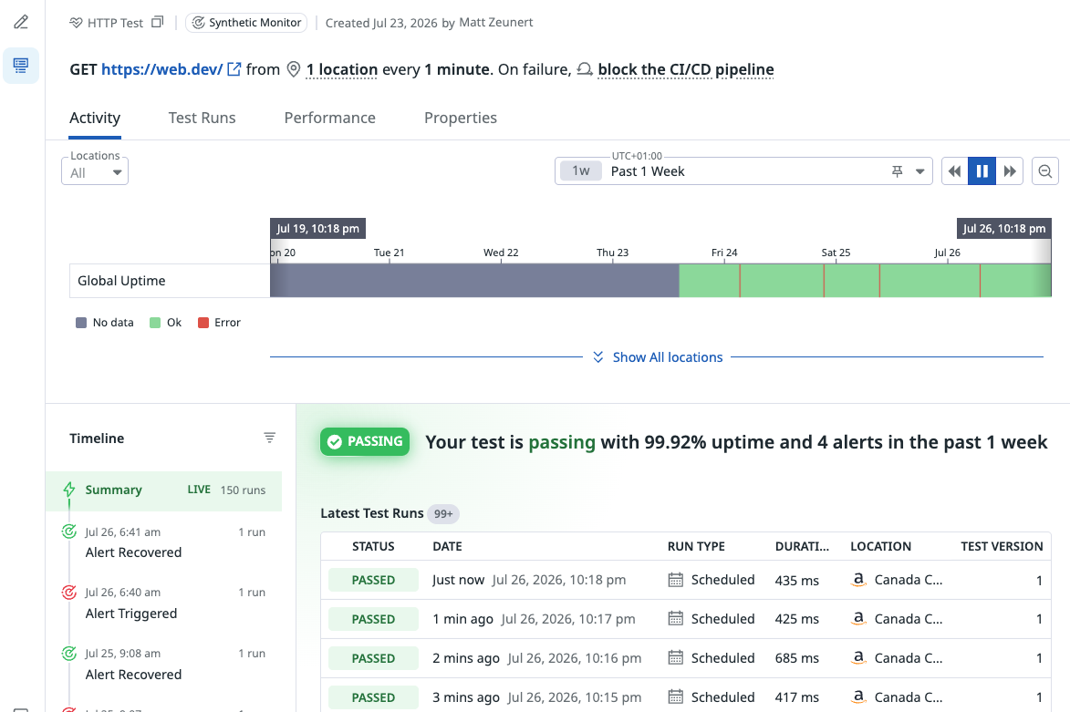
Task: Open the Timeline filter icon
Action: point(269,438)
